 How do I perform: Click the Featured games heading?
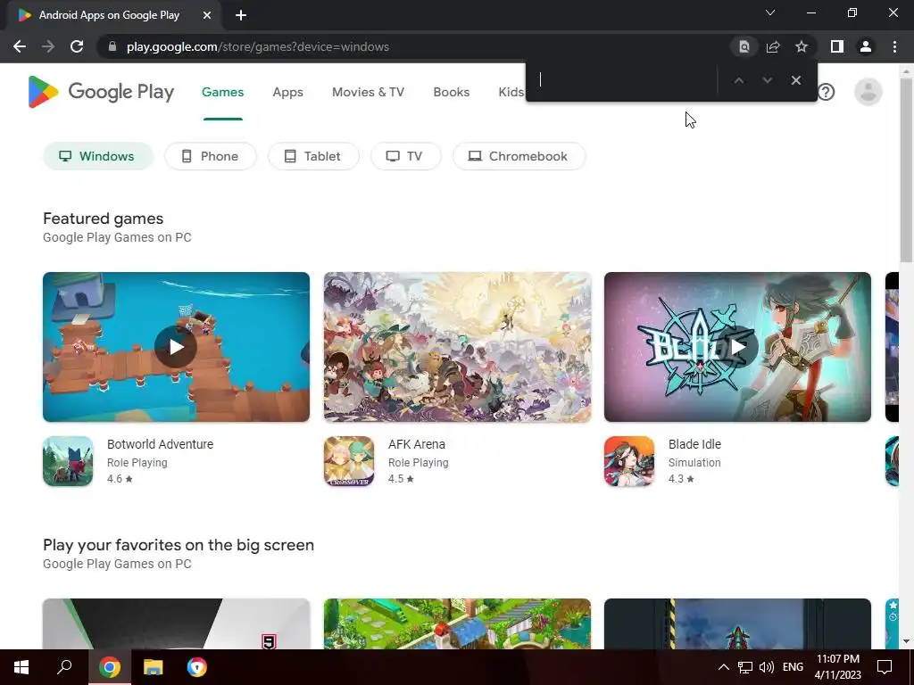(104, 219)
